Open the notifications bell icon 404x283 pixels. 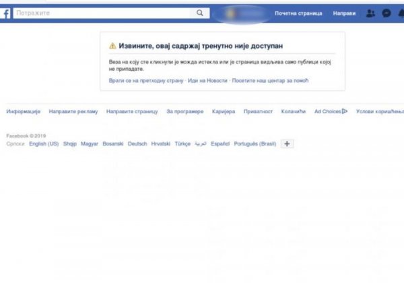(x=401, y=13)
